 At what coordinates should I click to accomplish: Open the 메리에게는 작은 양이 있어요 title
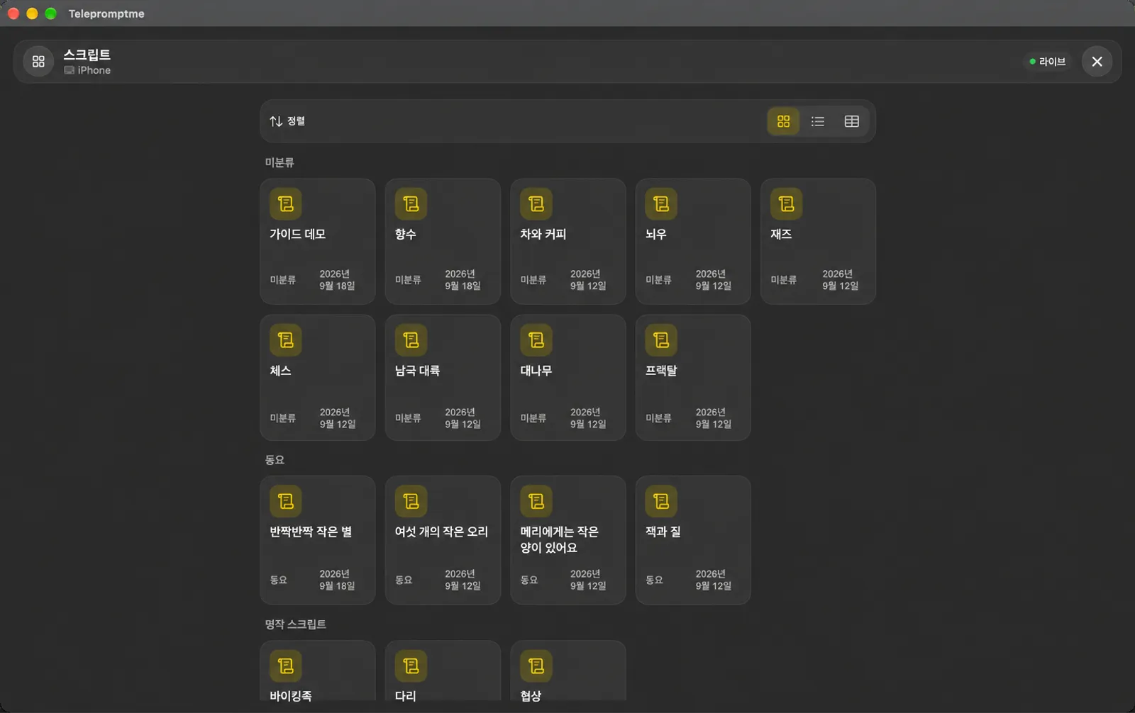pos(559,539)
